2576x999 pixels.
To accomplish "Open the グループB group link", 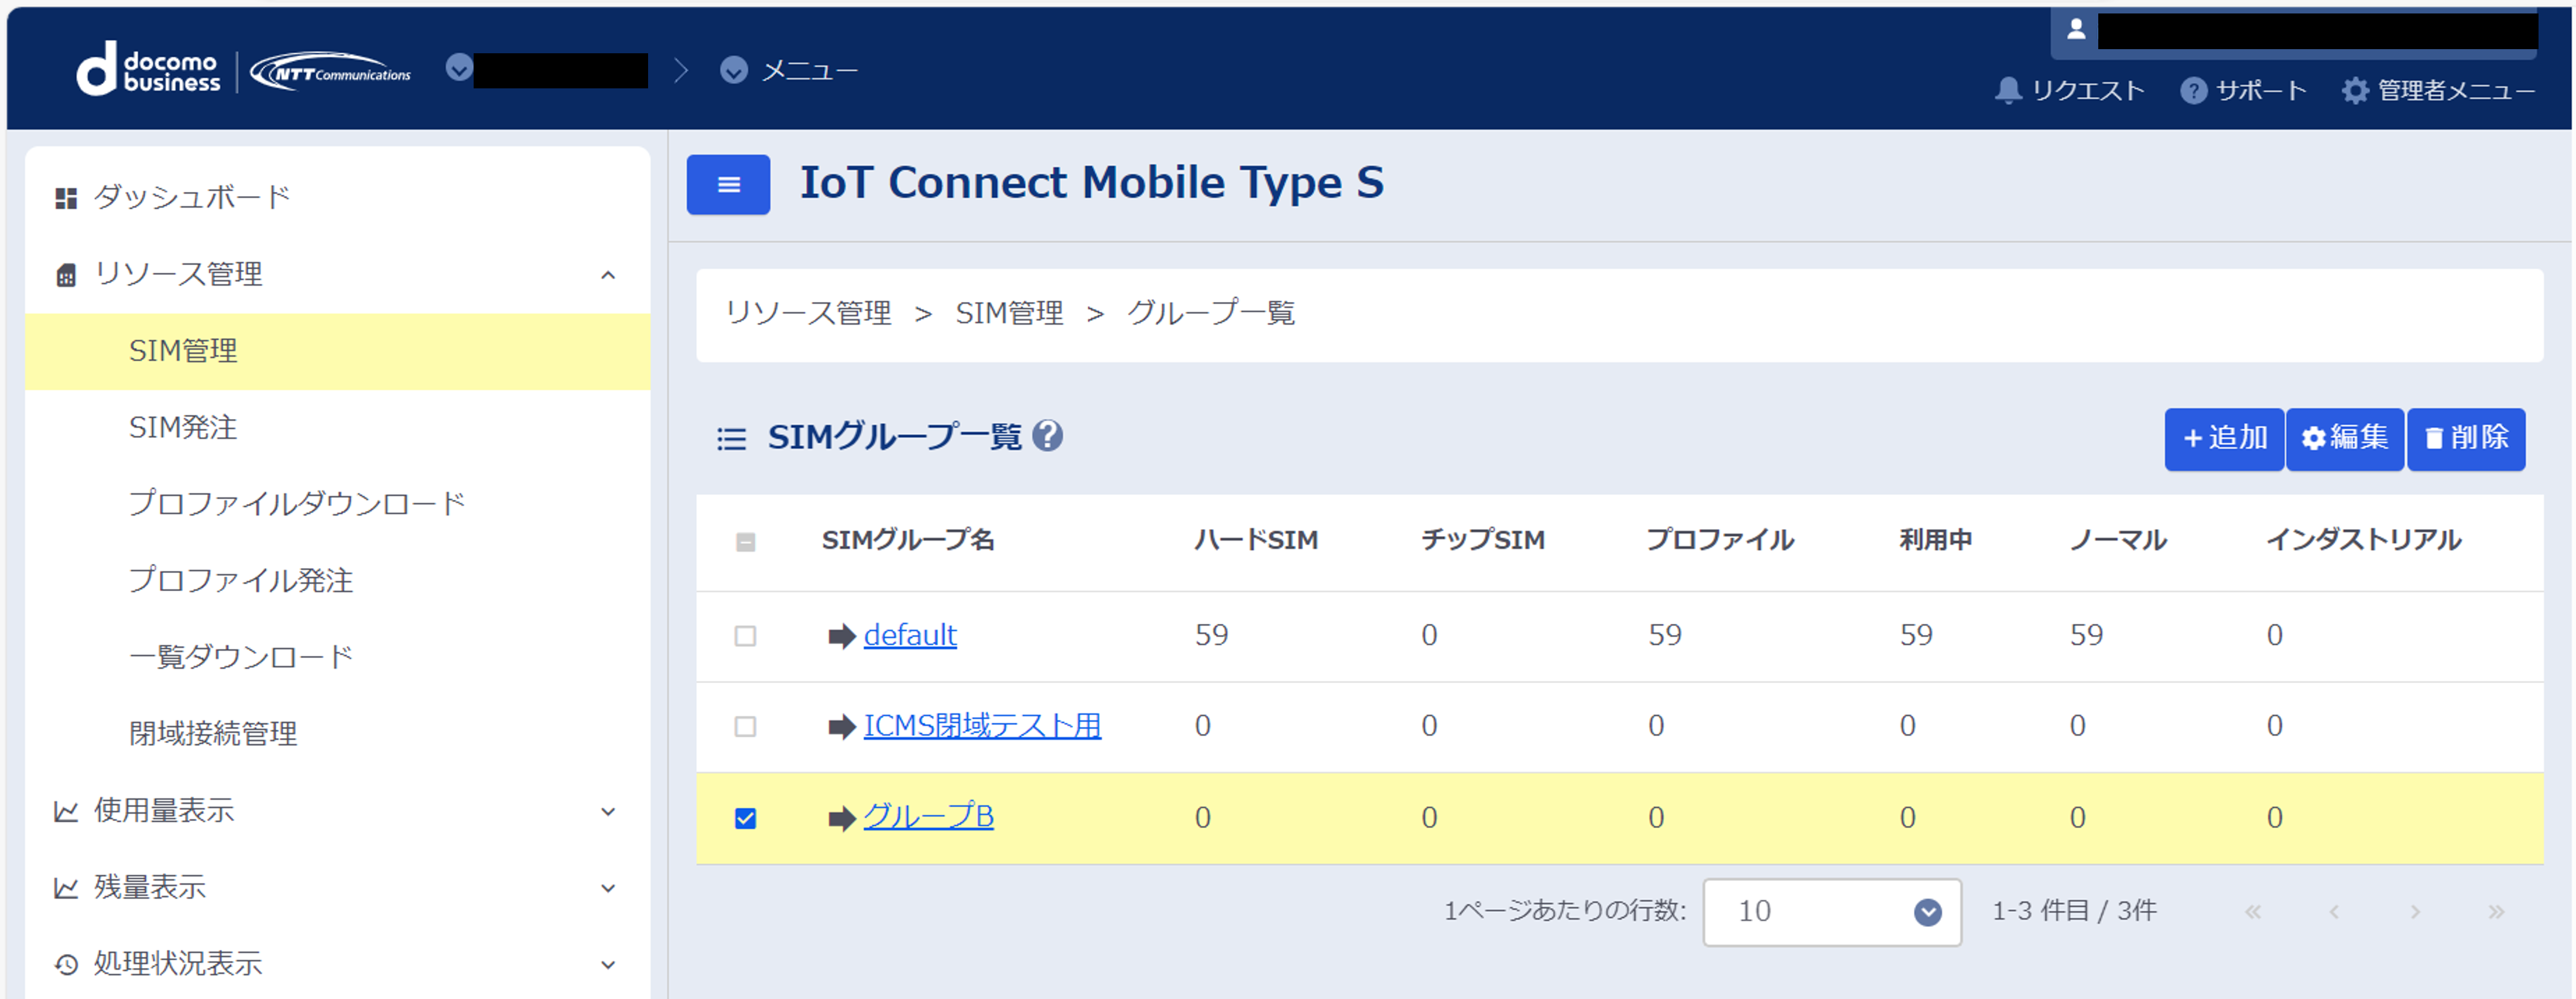I will click(928, 817).
